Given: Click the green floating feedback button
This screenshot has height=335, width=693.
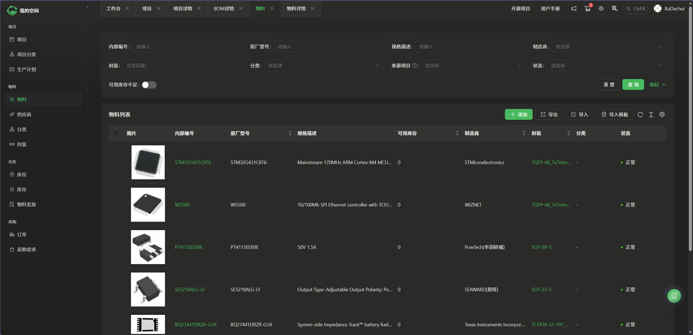Looking at the screenshot, I should click(x=674, y=296).
